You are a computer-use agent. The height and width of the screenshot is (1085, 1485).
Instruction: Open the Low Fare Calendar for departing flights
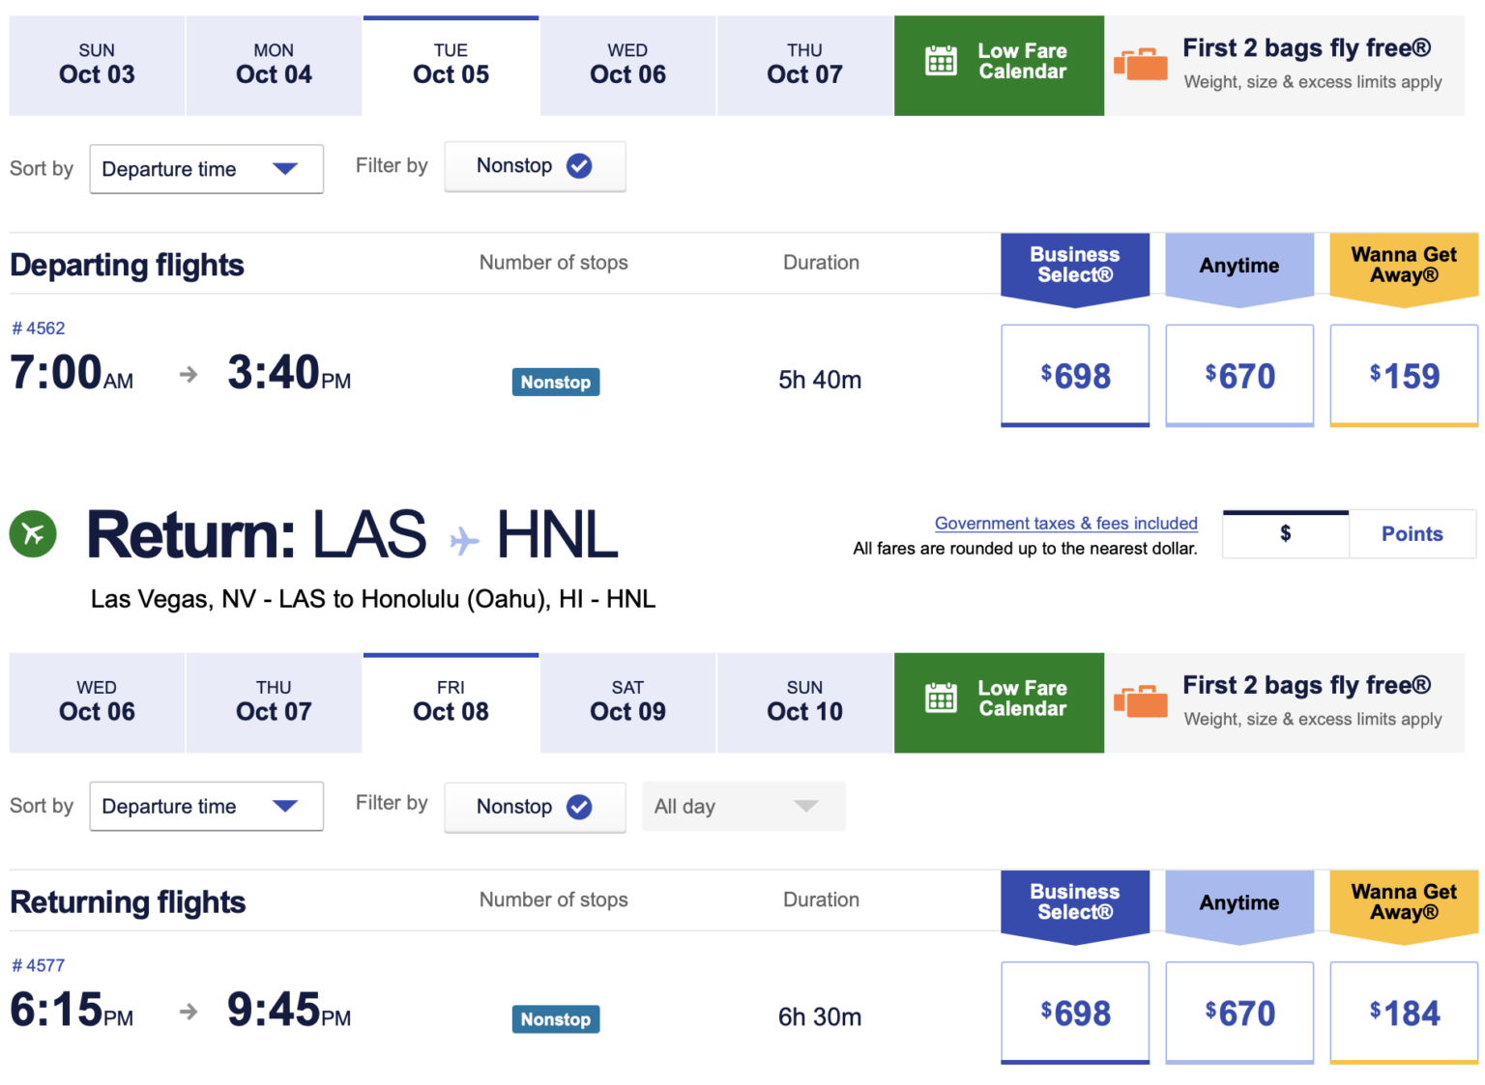click(x=999, y=65)
